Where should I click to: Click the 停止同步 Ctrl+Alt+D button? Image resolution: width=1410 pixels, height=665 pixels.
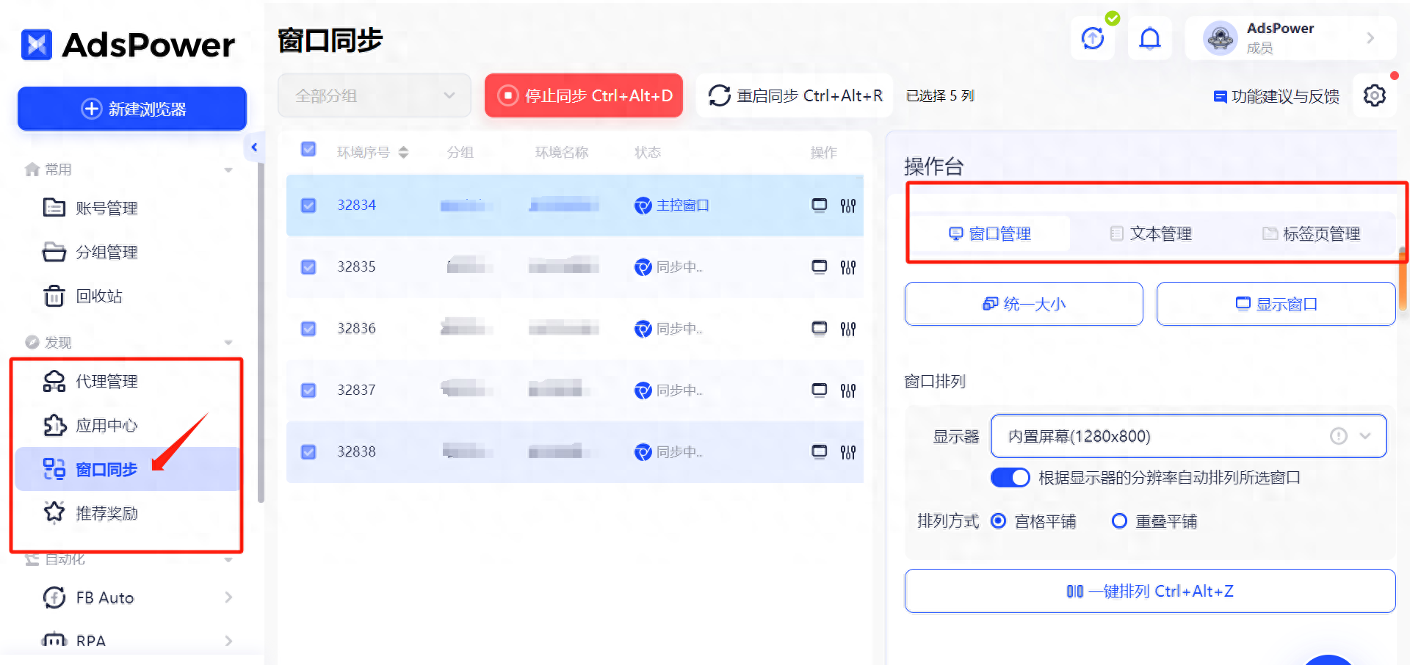pyautogui.click(x=583, y=95)
